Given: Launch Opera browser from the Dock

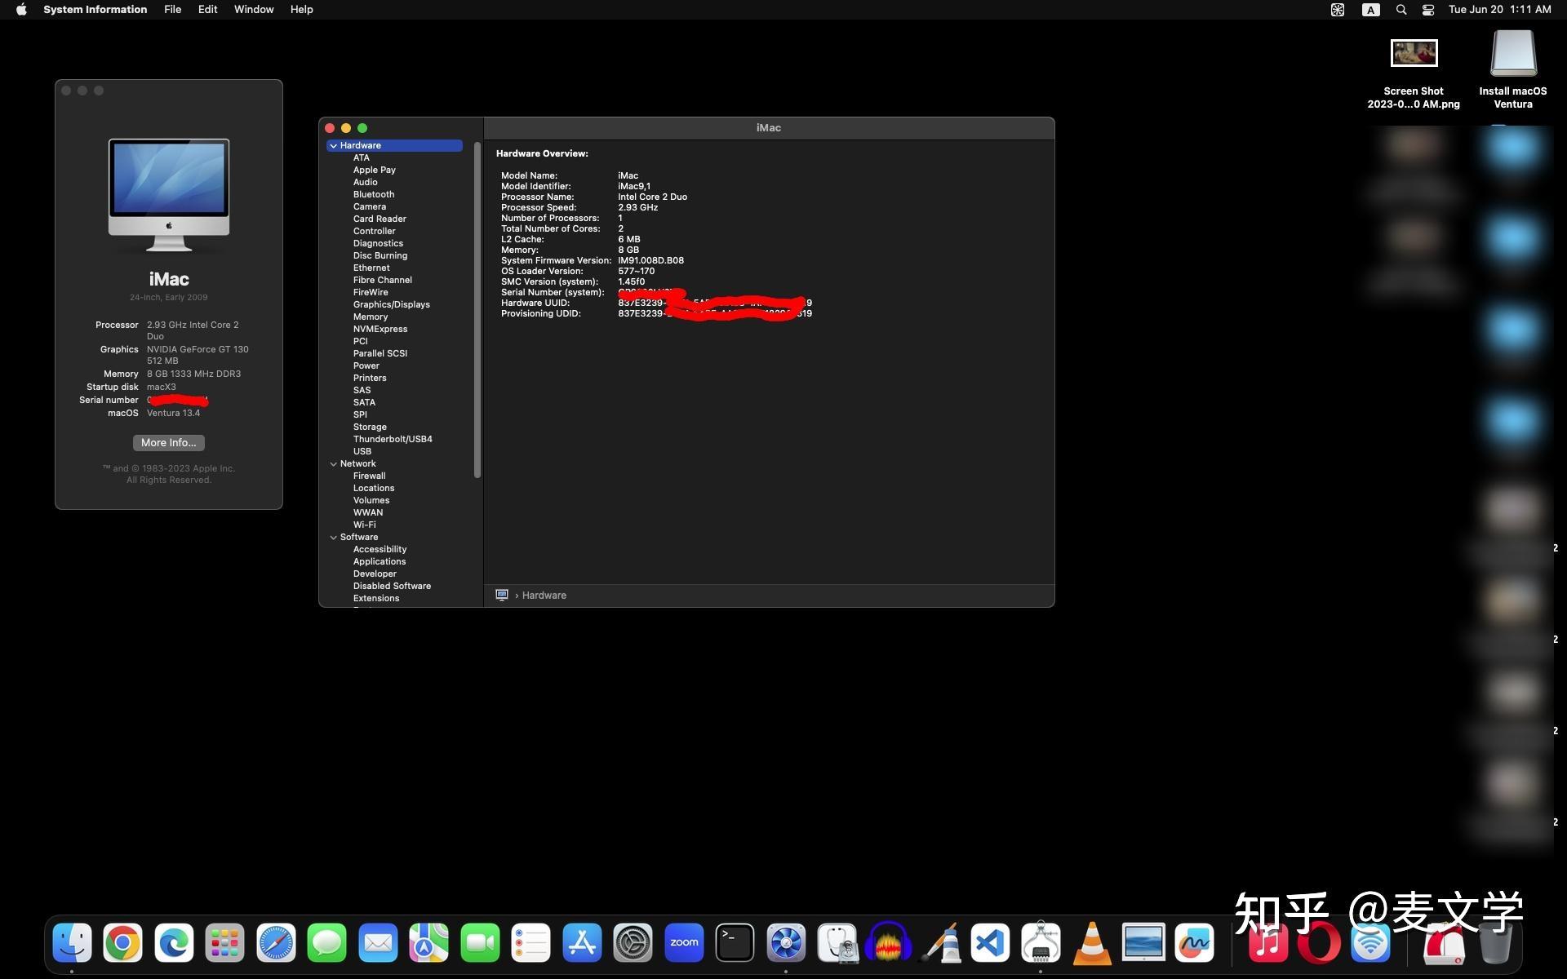Looking at the screenshot, I should (x=1319, y=943).
